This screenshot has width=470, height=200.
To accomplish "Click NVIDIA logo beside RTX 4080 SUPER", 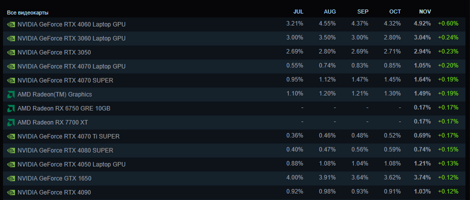I will point(11,150).
